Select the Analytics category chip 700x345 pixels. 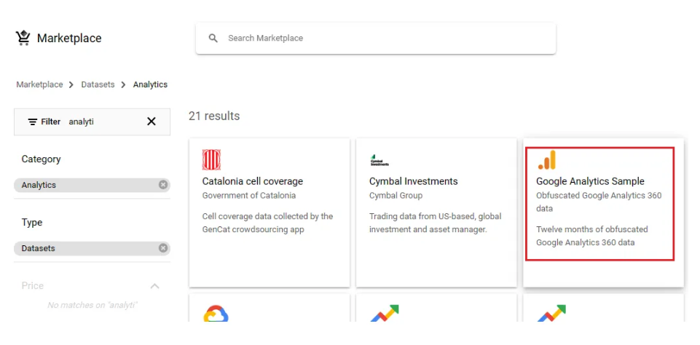[x=92, y=185]
